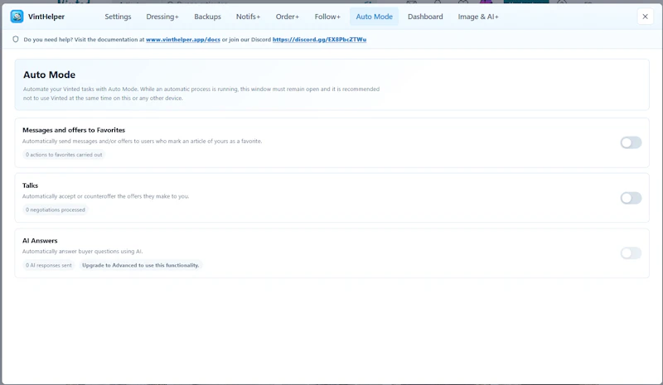
Task: Open the Follow+ tab
Action: tap(327, 17)
